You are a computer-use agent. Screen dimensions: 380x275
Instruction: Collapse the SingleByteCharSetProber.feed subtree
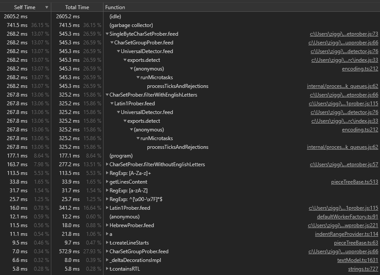point(107,34)
